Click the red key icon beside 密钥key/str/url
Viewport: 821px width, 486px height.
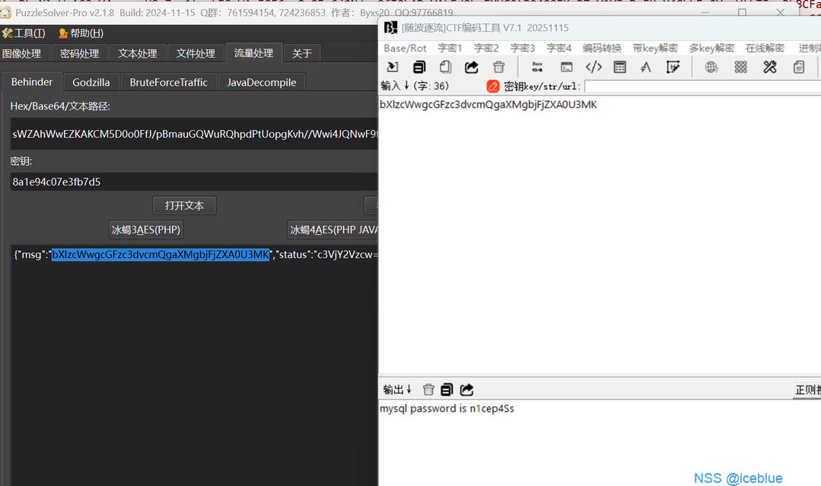click(493, 86)
